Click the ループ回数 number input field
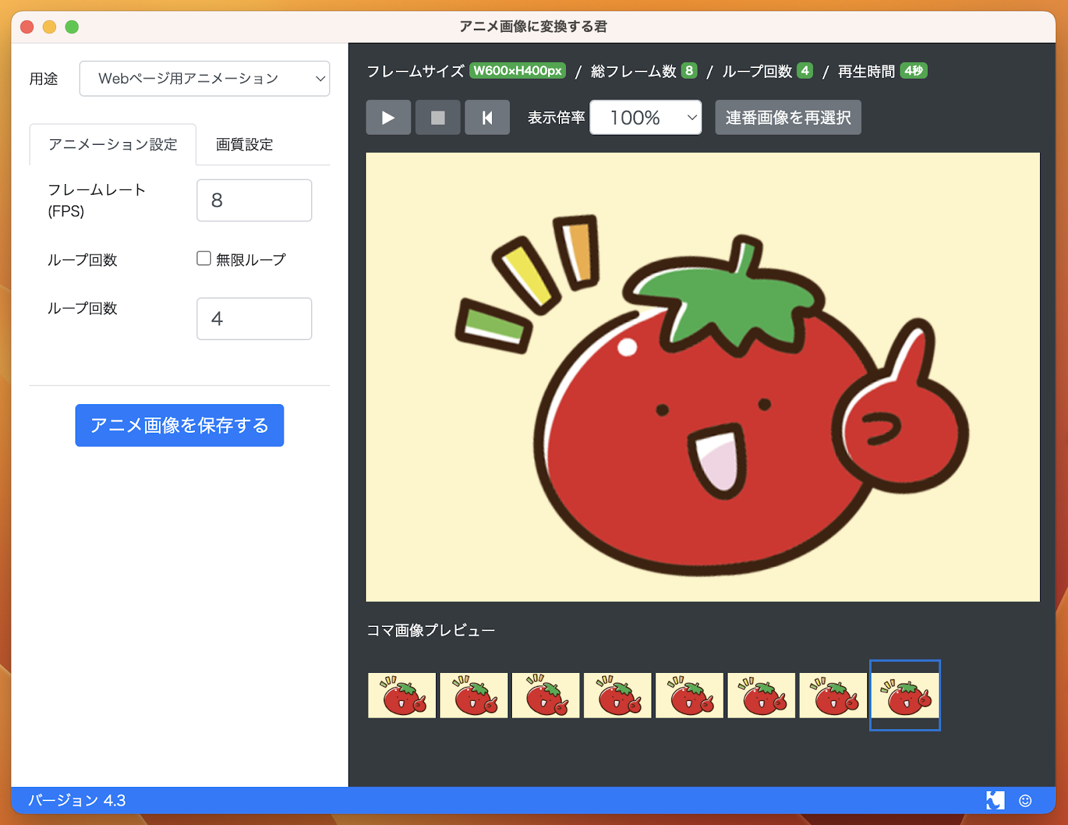Image resolution: width=1068 pixels, height=825 pixels. point(254,319)
